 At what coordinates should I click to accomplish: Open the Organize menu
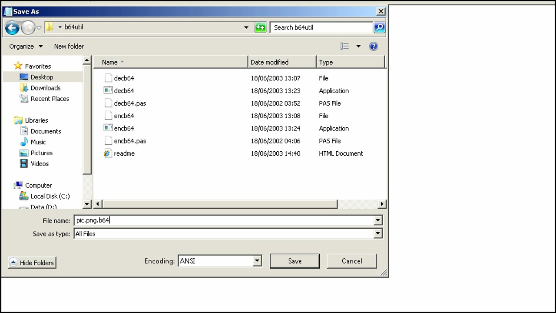tap(26, 46)
